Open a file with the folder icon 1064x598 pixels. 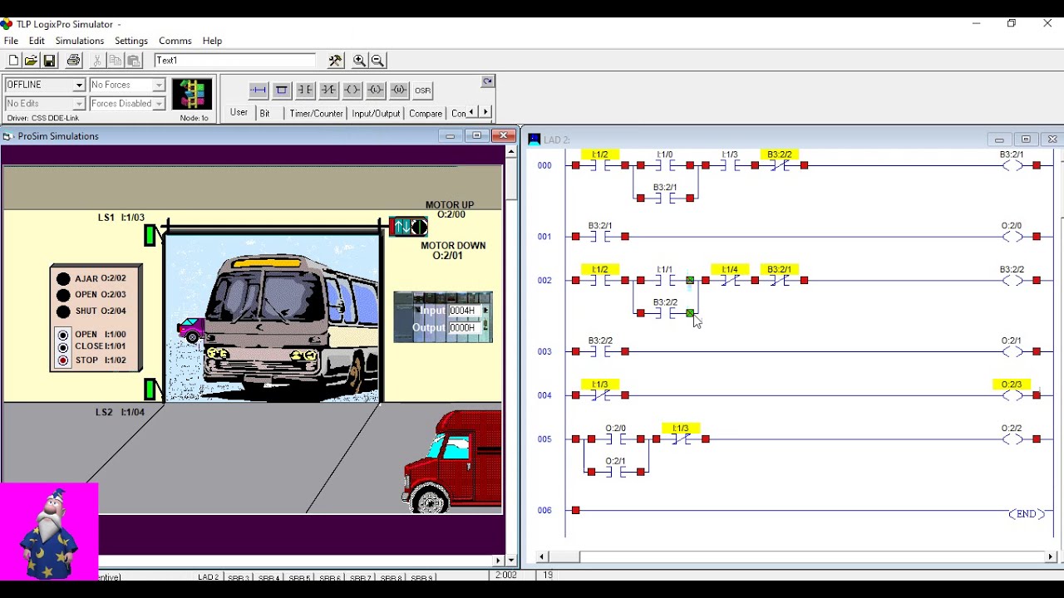click(x=31, y=61)
